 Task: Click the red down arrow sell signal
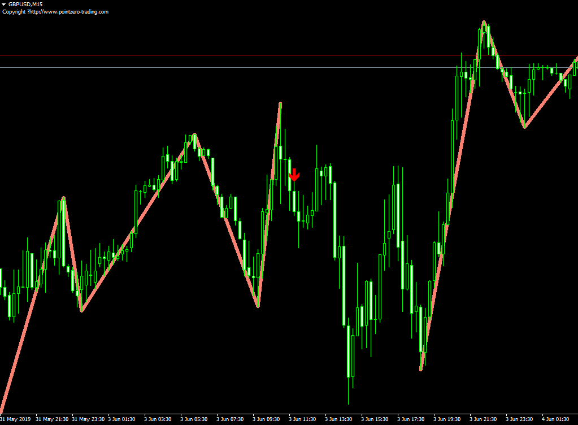[x=294, y=175]
